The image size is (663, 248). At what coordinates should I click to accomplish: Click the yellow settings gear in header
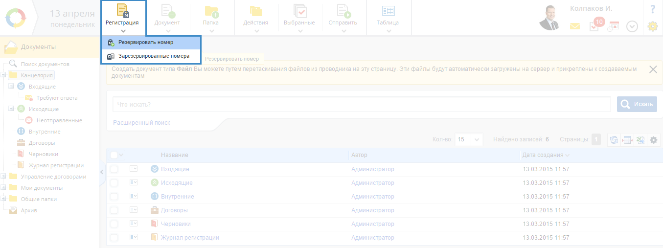(652, 26)
